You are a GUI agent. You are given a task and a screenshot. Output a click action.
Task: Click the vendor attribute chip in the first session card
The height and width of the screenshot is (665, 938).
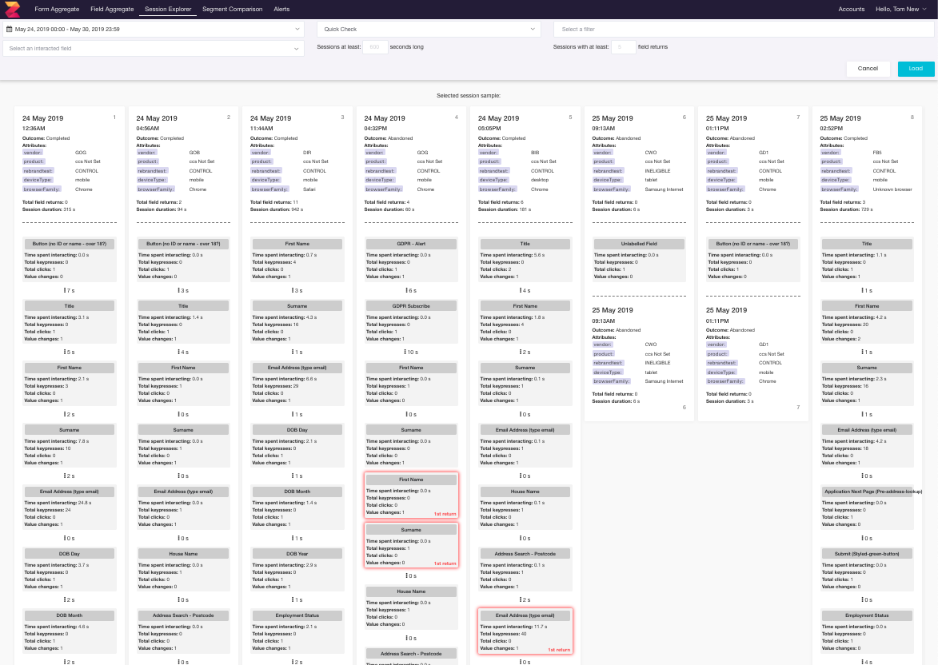(x=31, y=150)
